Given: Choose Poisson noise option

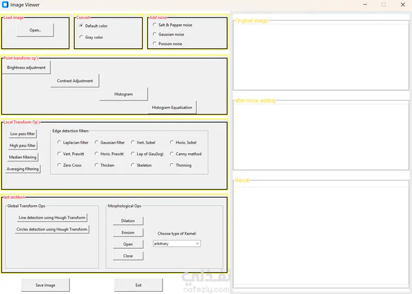Looking at the screenshot, I should point(154,43).
